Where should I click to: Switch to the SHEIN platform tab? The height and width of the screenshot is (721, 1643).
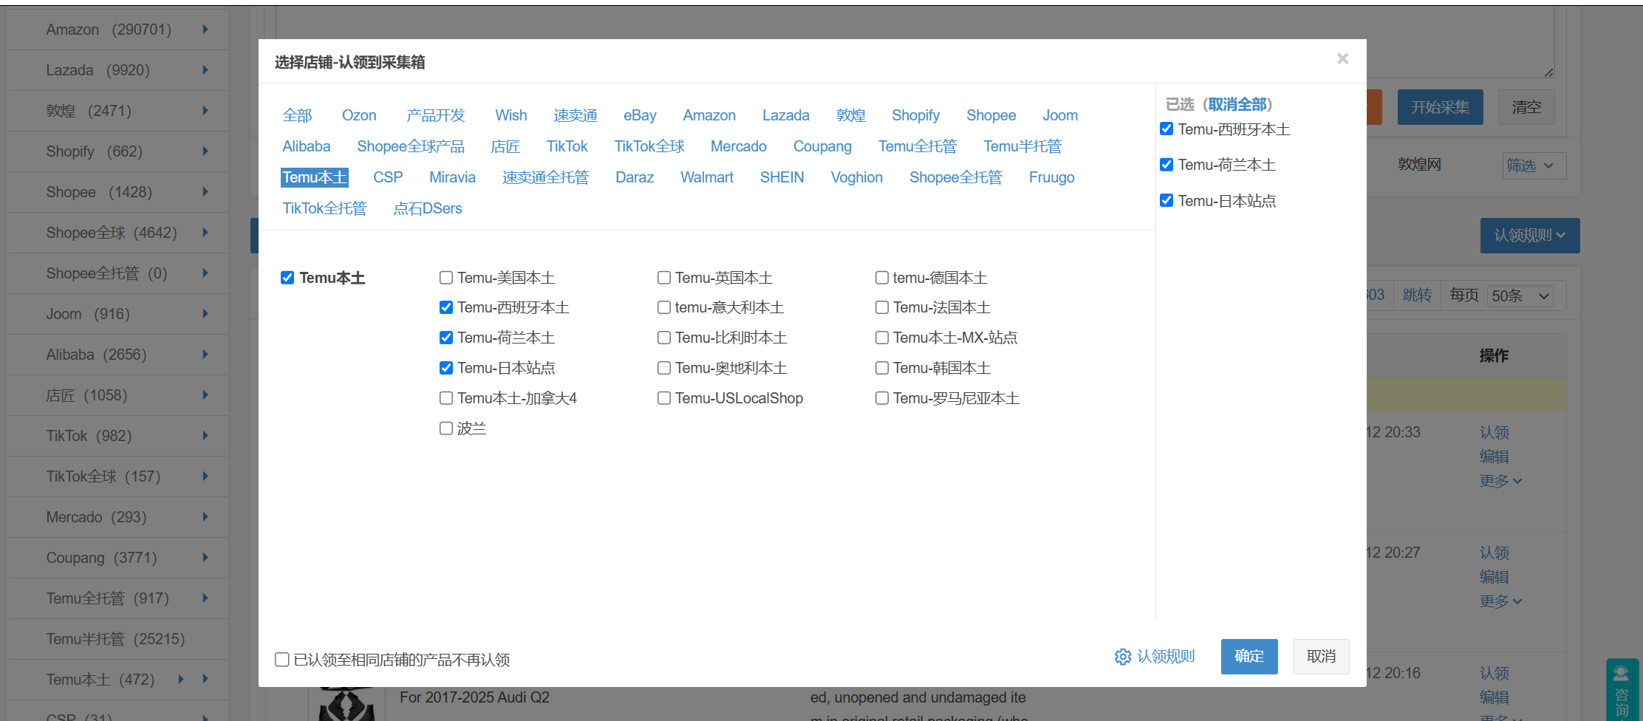pos(782,177)
